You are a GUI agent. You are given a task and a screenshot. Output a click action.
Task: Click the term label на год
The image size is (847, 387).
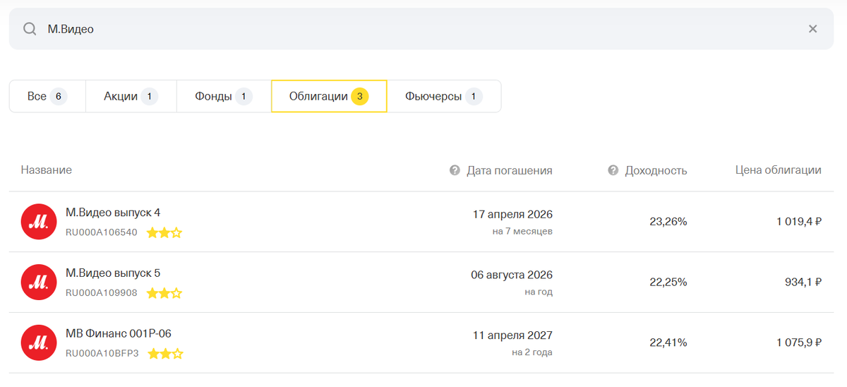539,292
